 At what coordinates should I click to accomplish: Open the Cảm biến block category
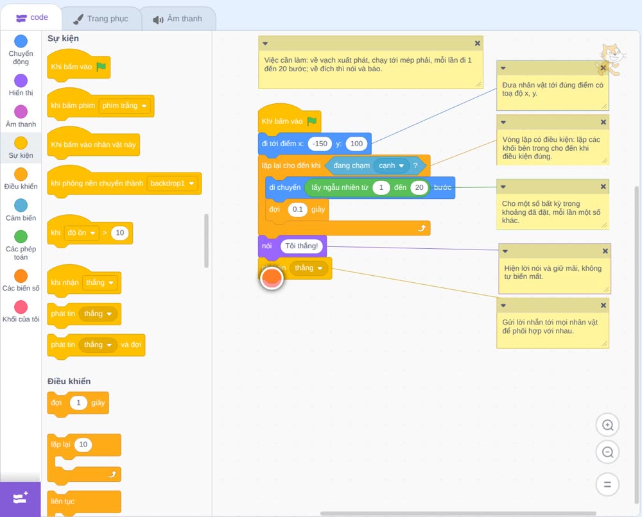(x=21, y=210)
